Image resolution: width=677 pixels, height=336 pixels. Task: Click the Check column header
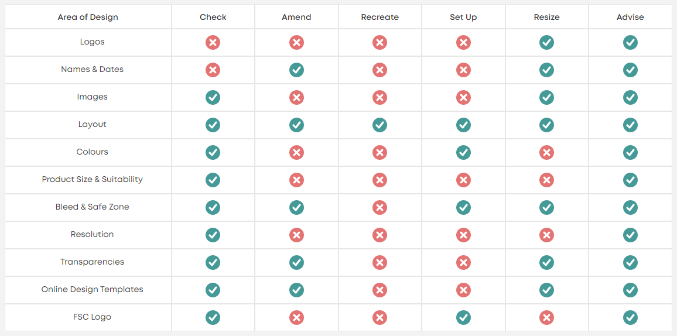coord(213,17)
